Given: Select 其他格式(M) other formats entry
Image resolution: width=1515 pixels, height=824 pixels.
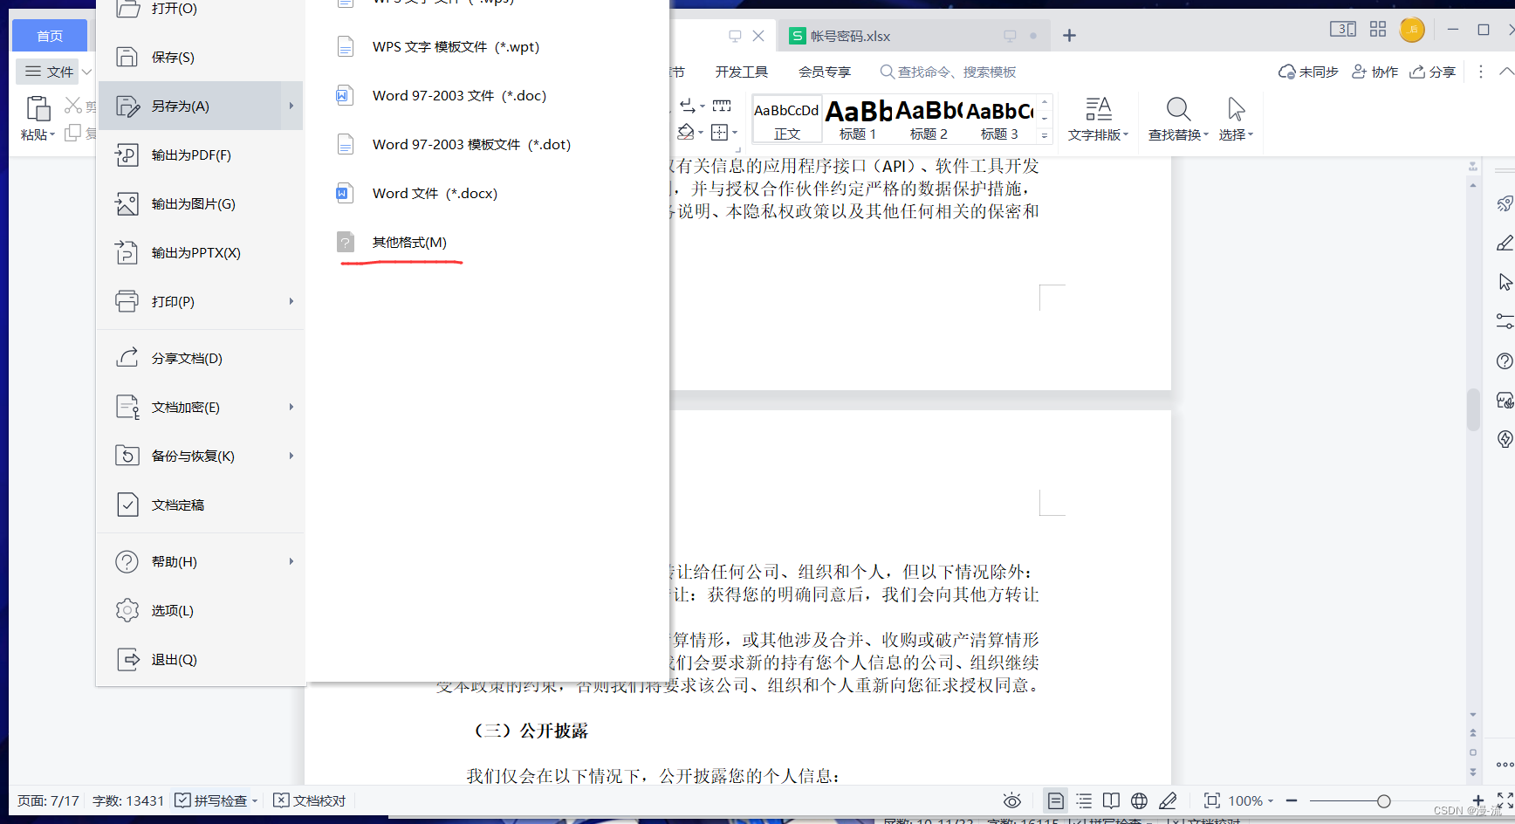Looking at the screenshot, I should click(409, 242).
